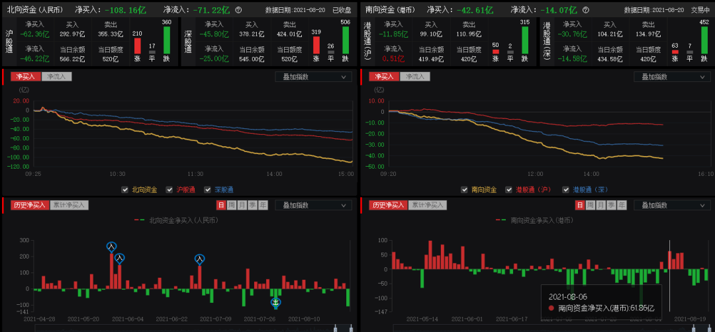Screen dimensions: 715x332
Task: Select 周 period in northbound history chart
Action: pyautogui.click(x=232, y=205)
